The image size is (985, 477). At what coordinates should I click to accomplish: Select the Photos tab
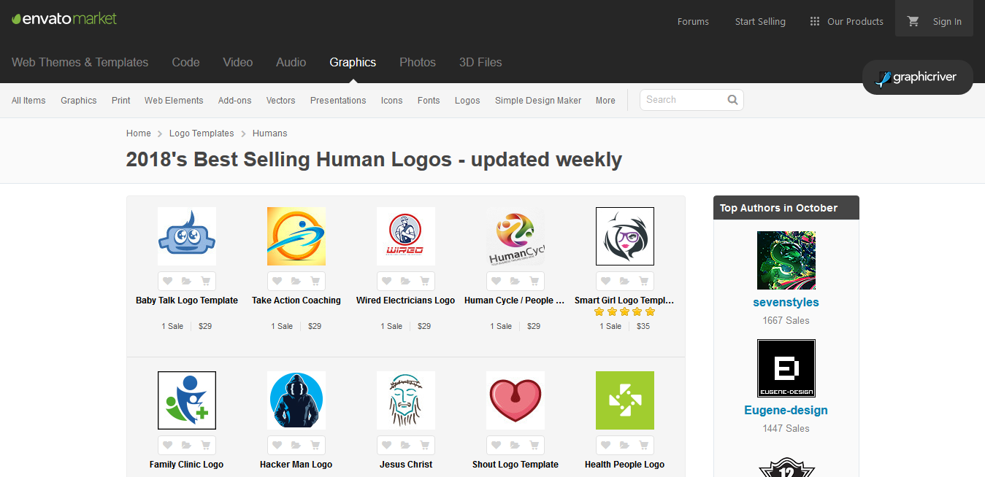pos(418,63)
